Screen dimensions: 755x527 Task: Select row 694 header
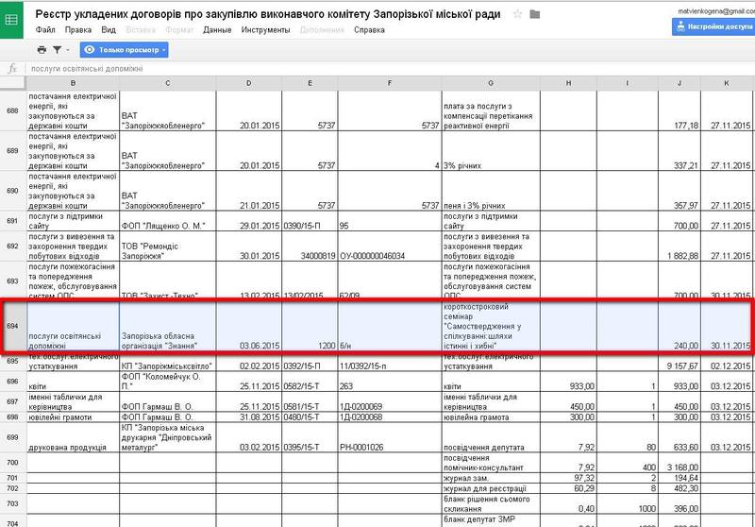(x=12, y=326)
